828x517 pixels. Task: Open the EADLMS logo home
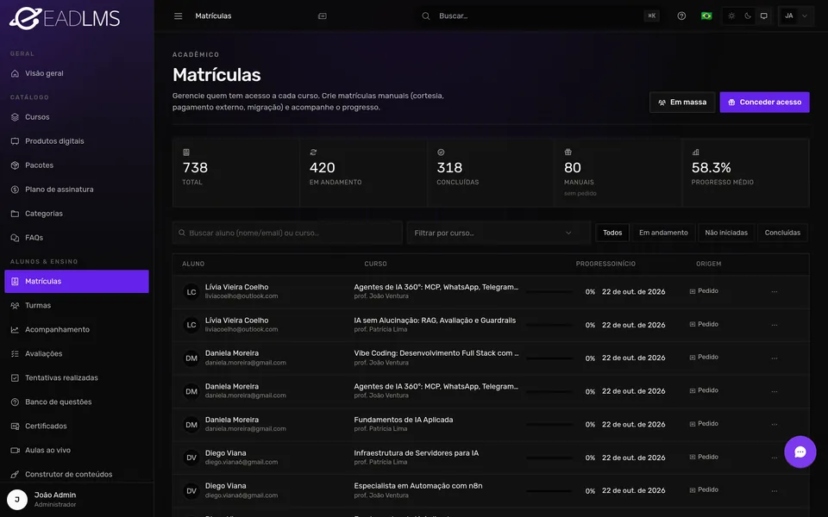[x=65, y=18]
